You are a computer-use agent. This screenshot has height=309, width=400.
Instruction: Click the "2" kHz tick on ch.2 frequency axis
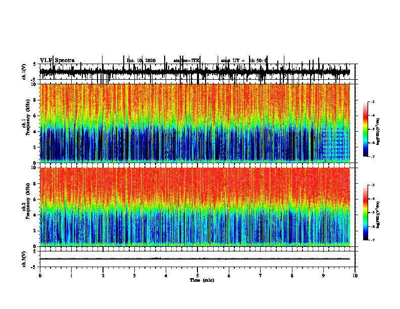(x=35, y=231)
